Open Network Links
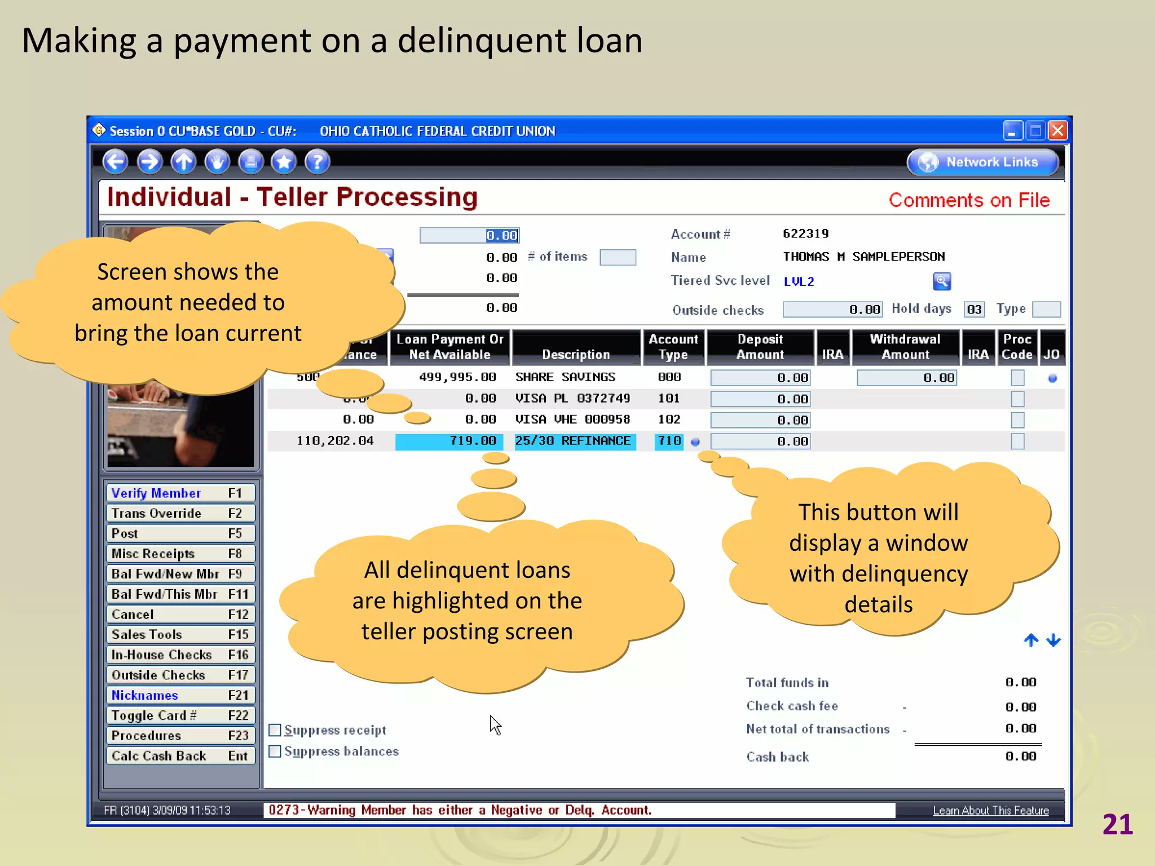1155x866 pixels. coord(983,162)
